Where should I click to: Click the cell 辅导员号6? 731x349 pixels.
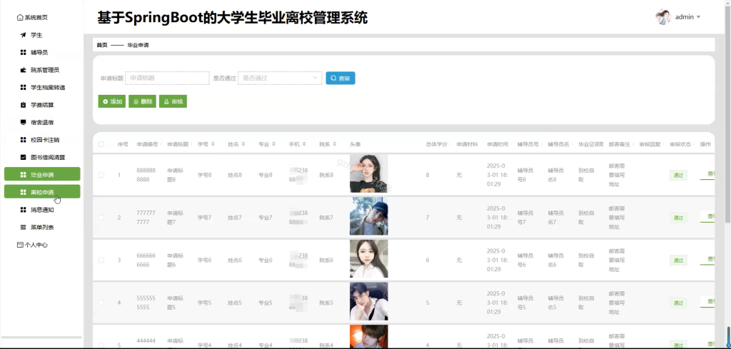[x=525, y=260]
